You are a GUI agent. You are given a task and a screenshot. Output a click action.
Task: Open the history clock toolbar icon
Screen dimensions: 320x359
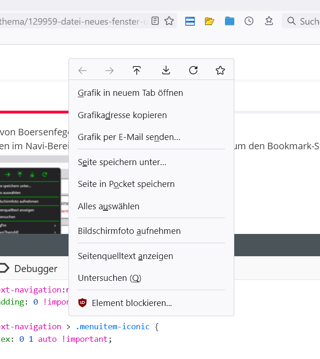point(249,21)
